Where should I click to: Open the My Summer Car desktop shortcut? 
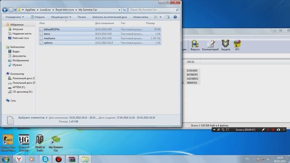[56, 144]
